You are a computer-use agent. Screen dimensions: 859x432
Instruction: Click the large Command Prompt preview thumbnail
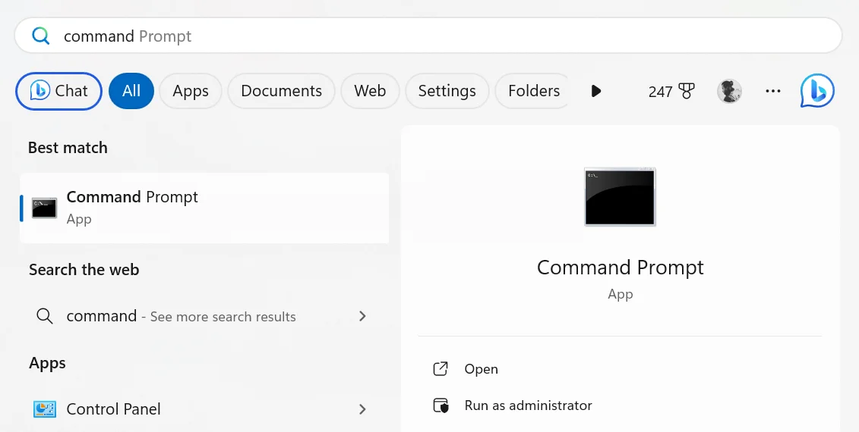[621, 197]
